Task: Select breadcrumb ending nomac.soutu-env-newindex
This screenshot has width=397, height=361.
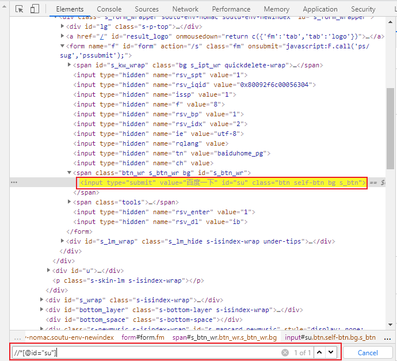Action: [70, 338]
